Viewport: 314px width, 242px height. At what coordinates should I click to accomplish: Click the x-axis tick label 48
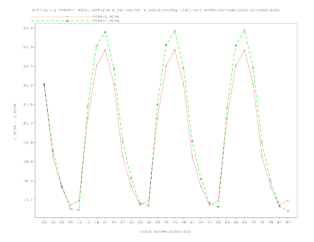click(x=184, y=222)
